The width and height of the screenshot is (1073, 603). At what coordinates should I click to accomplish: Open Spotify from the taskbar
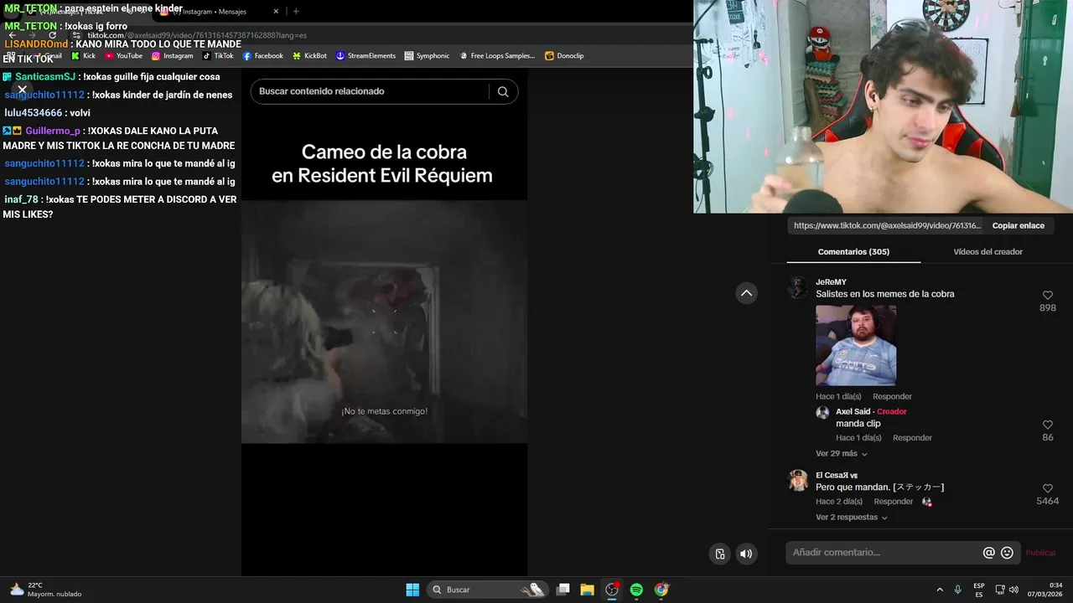coord(636,590)
